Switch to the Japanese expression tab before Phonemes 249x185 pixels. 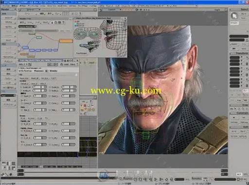pyautogui.click(x=25, y=71)
